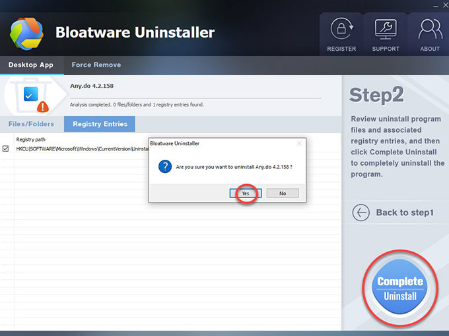Viewport: 449px width, 336px height.
Task: Click the question mark dialog icon
Action: coord(165,166)
